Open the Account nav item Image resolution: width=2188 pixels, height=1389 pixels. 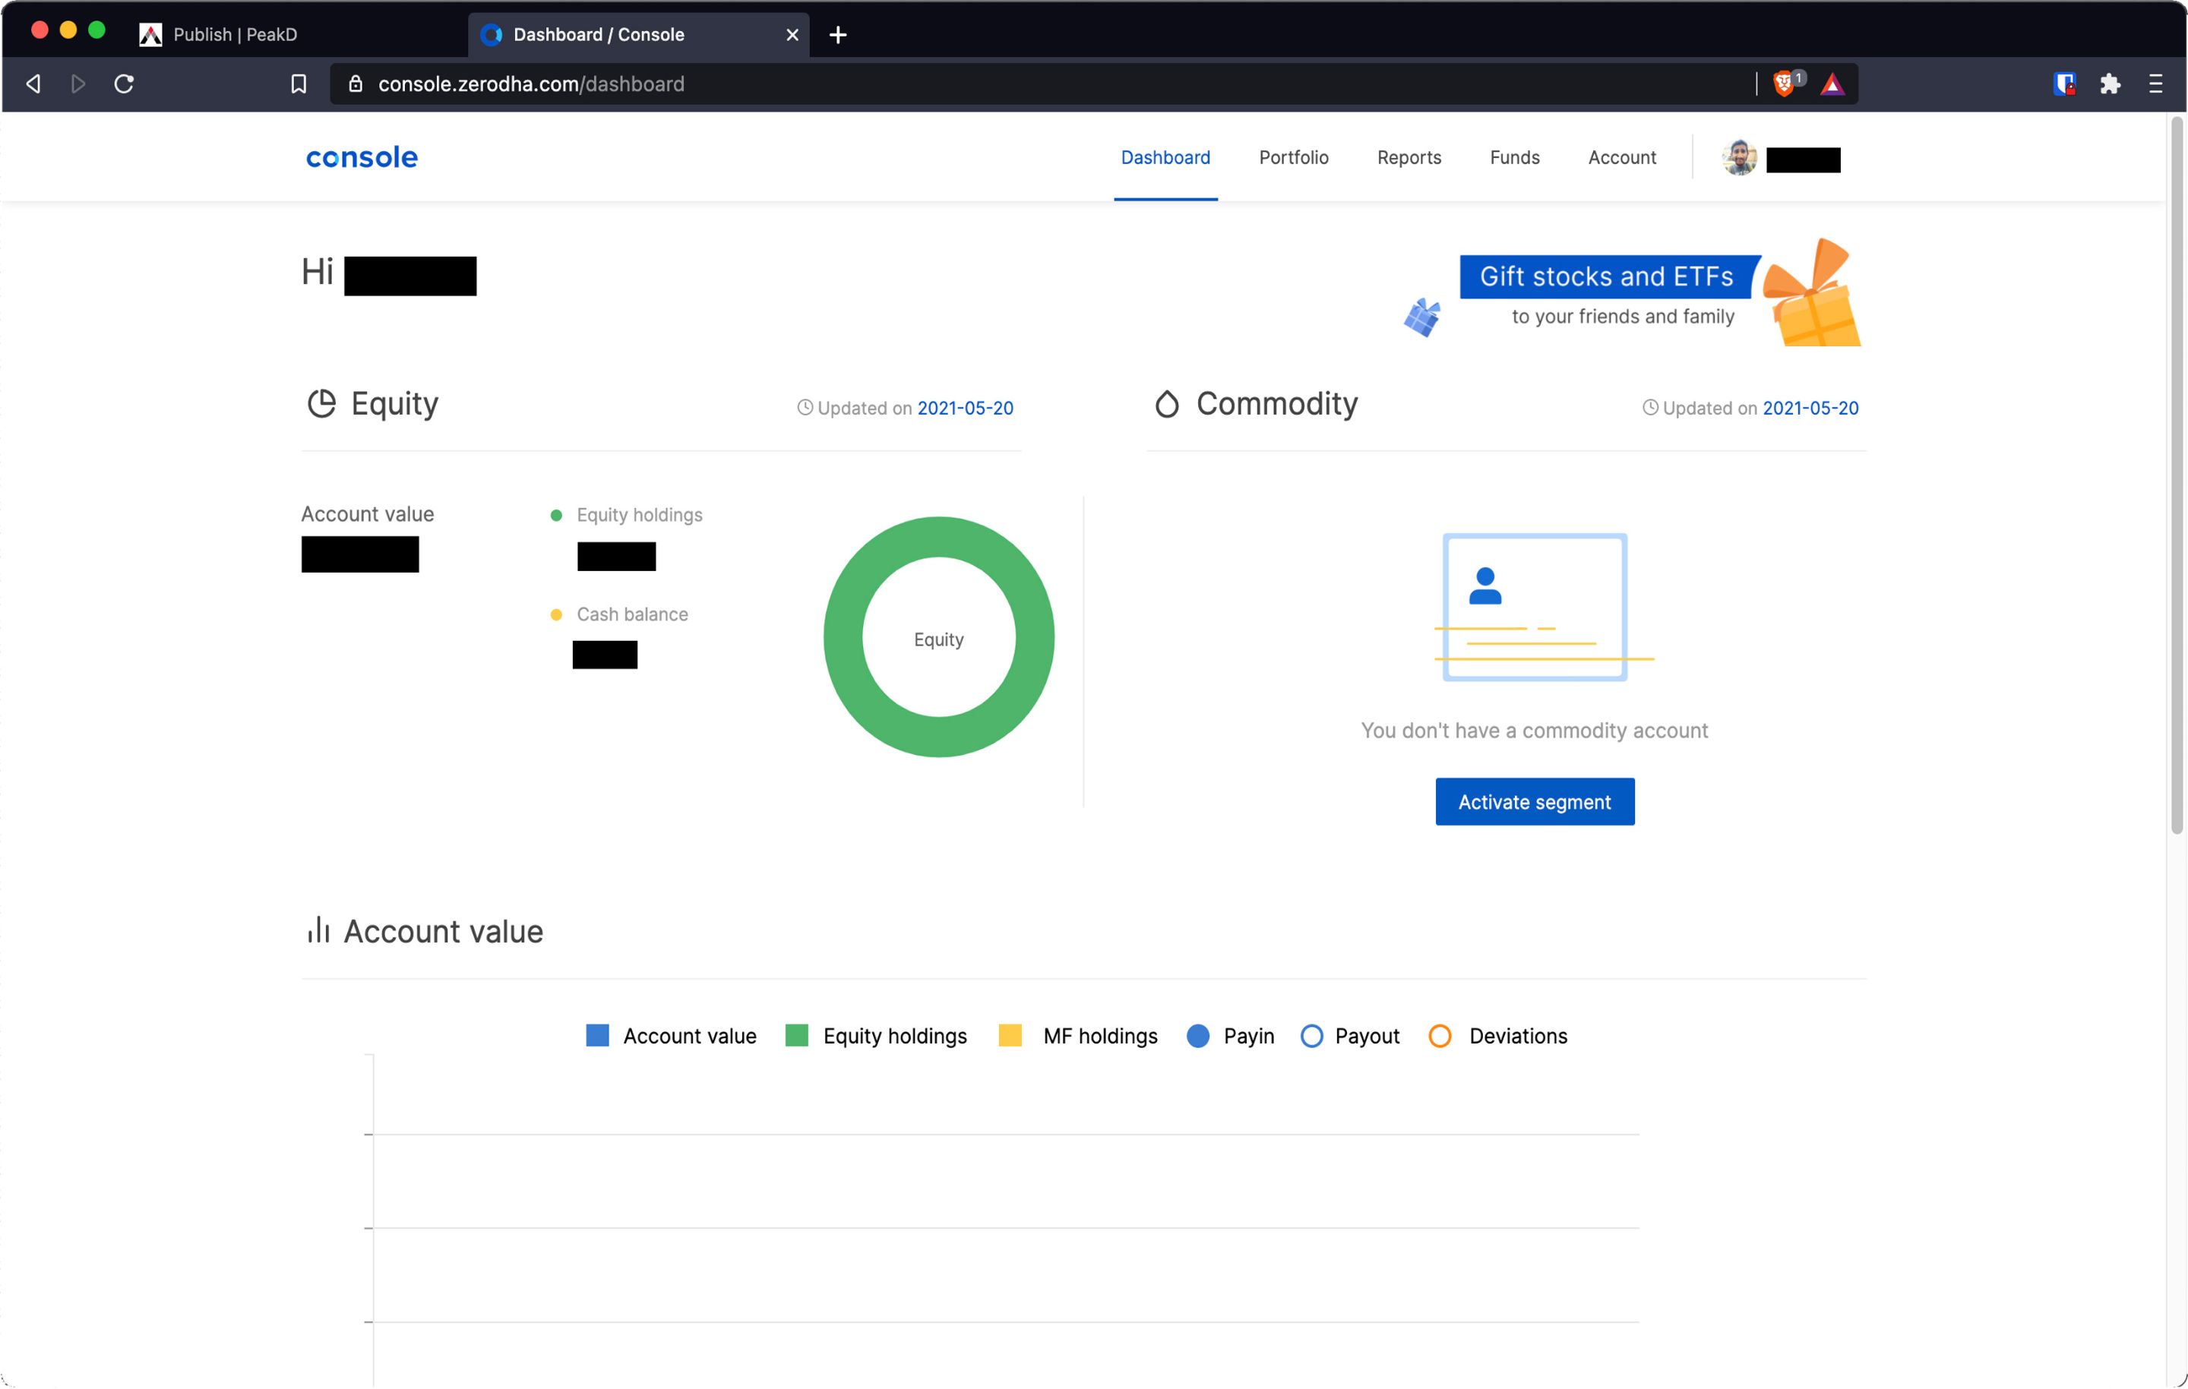click(1621, 157)
